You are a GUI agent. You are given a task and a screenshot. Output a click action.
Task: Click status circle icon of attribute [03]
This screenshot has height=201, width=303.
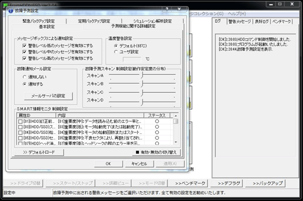tap(157, 127)
